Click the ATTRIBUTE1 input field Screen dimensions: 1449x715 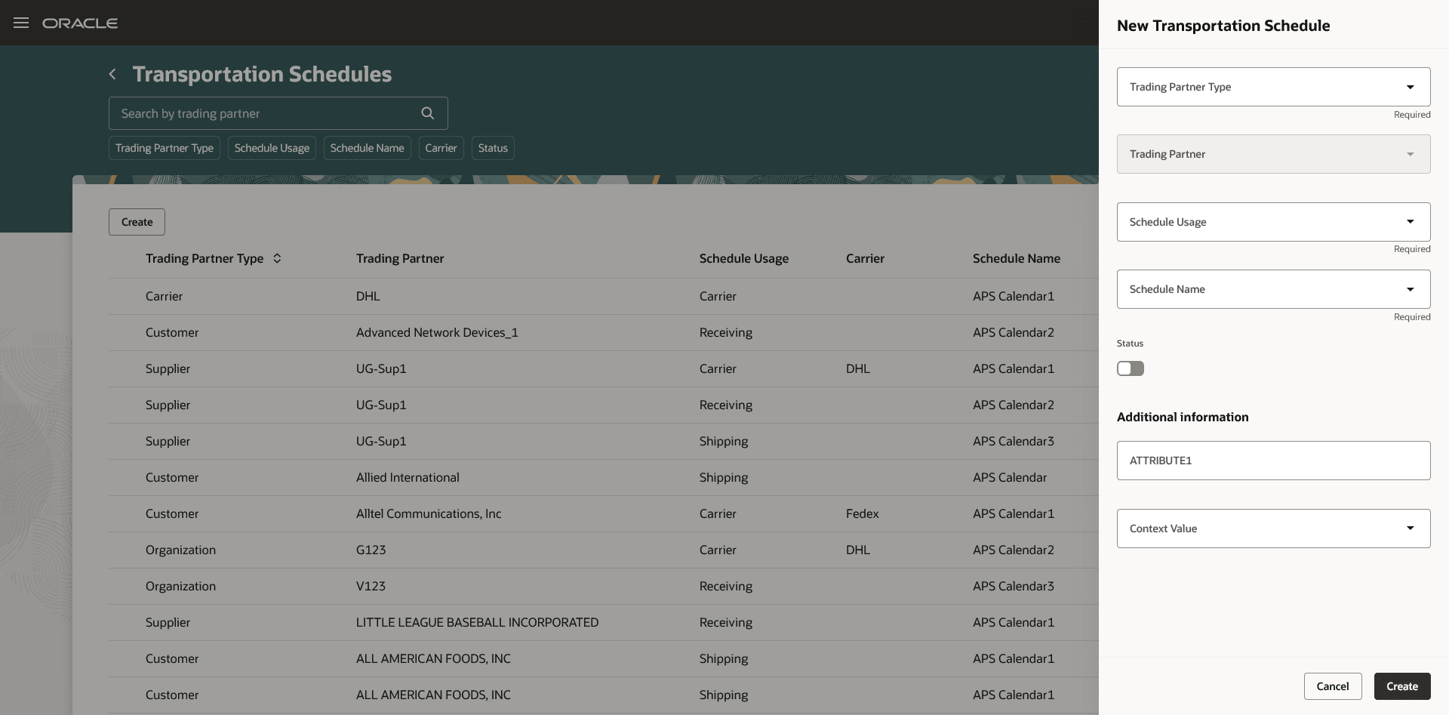1272,460
